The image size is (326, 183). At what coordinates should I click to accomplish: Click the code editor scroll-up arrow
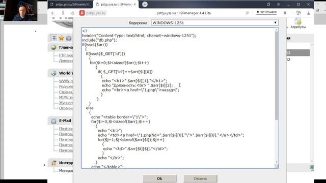point(276,30)
